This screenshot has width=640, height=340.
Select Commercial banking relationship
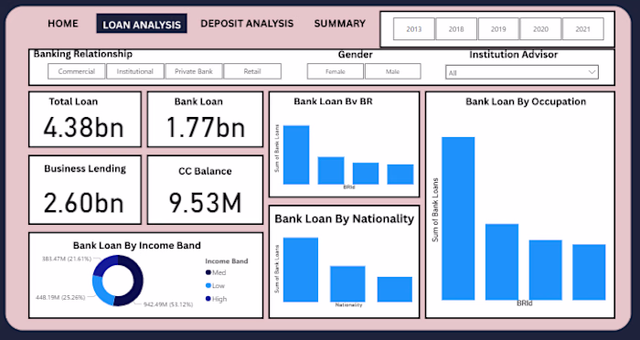click(x=76, y=71)
